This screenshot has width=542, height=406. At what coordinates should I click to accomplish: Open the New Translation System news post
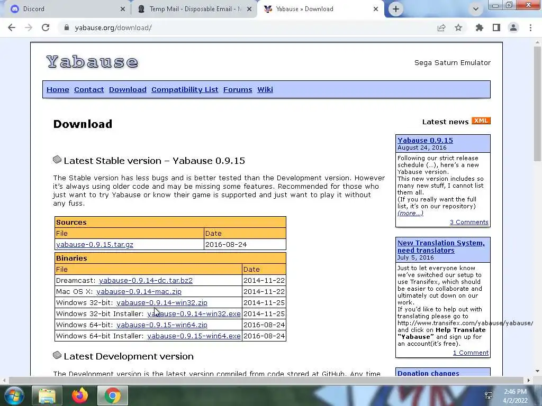click(441, 246)
